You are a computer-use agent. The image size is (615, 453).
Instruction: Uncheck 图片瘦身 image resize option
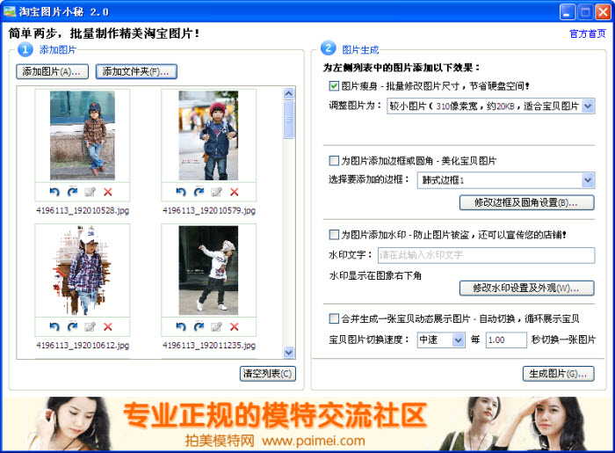coord(334,85)
